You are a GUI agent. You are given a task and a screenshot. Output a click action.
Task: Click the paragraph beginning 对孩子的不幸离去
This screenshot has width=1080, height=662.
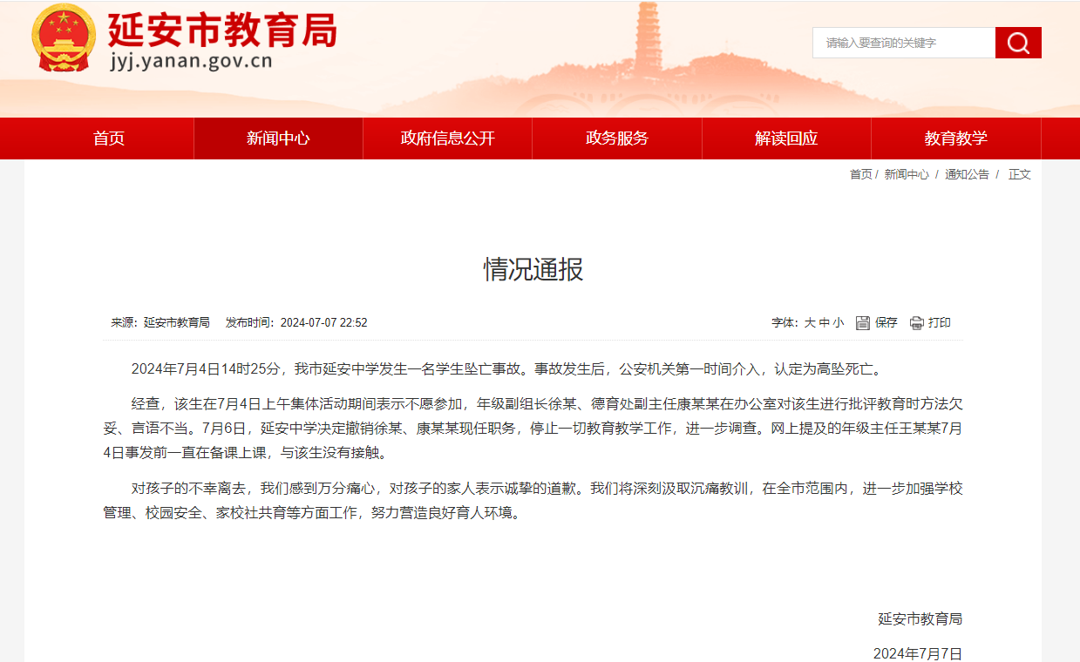[533, 501]
